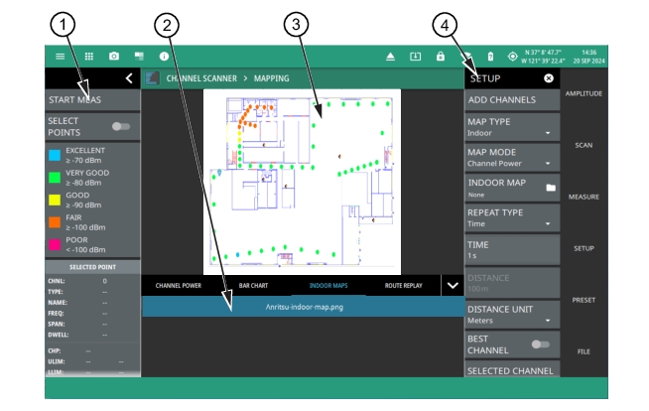This screenshot has width=649, height=411.
Task: Click the GPS location icon
Action: pyautogui.click(x=512, y=57)
